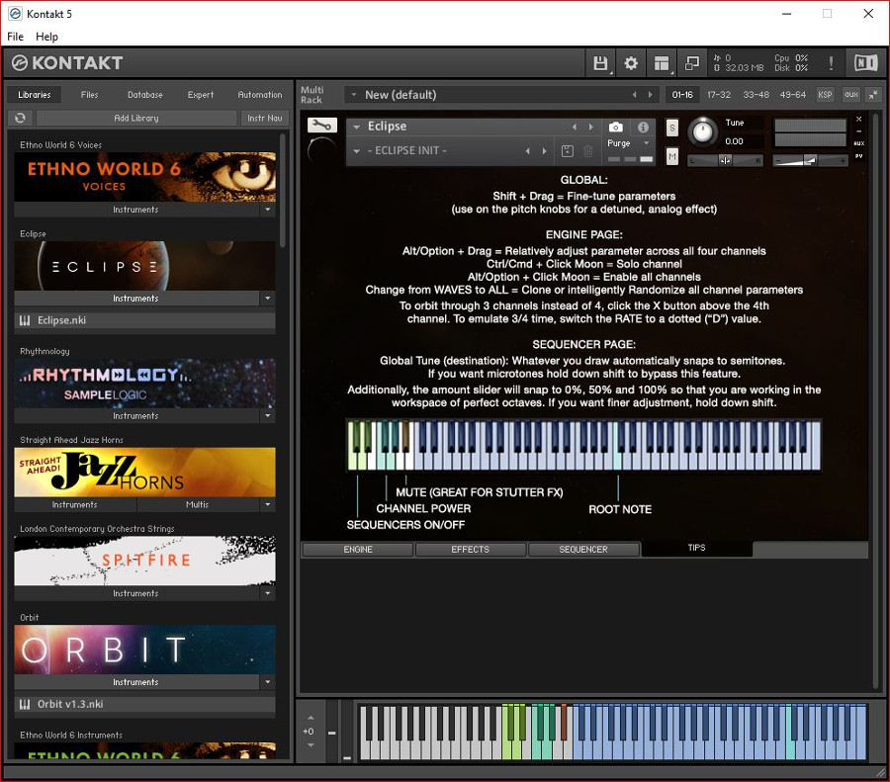Expand Eclipse library options arrow

(x=267, y=298)
